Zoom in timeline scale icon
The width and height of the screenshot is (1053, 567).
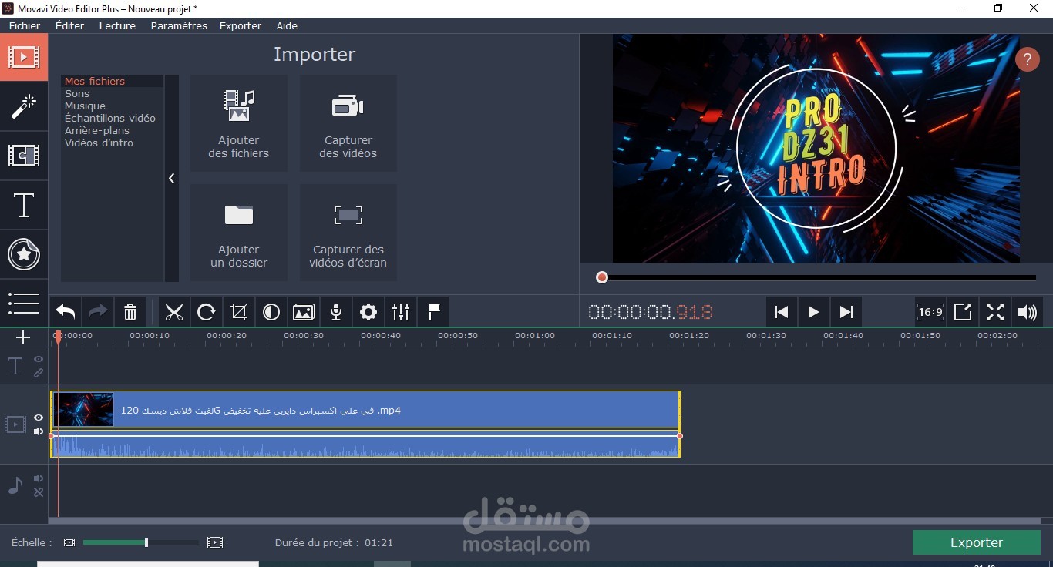(215, 542)
